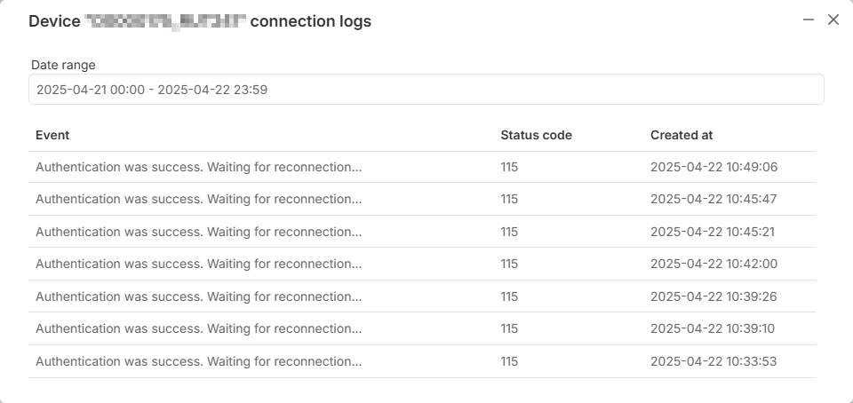The height and width of the screenshot is (403, 853).
Task: Open the Date range picker field
Action: click(x=426, y=90)
